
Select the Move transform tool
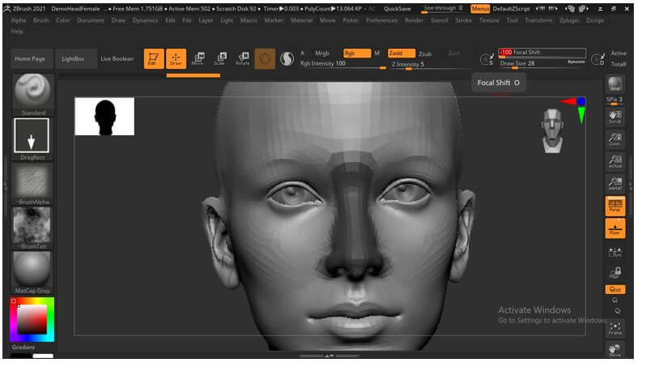(198, 58)
